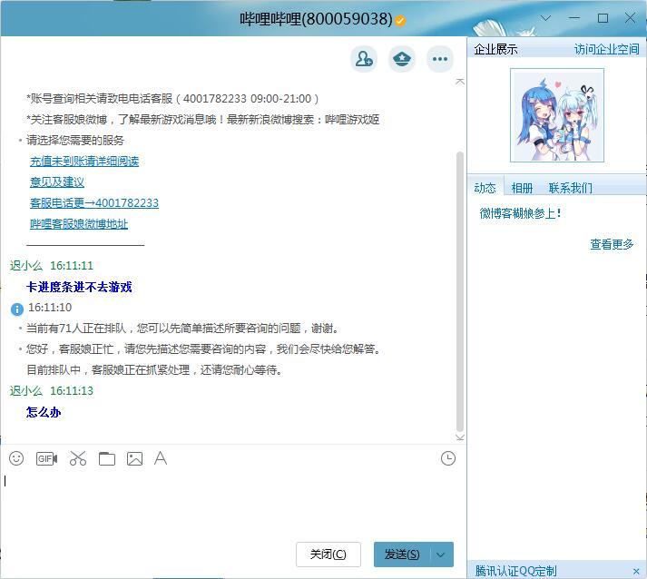The image size is (647, 579).
Task: Open the 充值未到账请详细阅读 link
Action: click(84, 161)
